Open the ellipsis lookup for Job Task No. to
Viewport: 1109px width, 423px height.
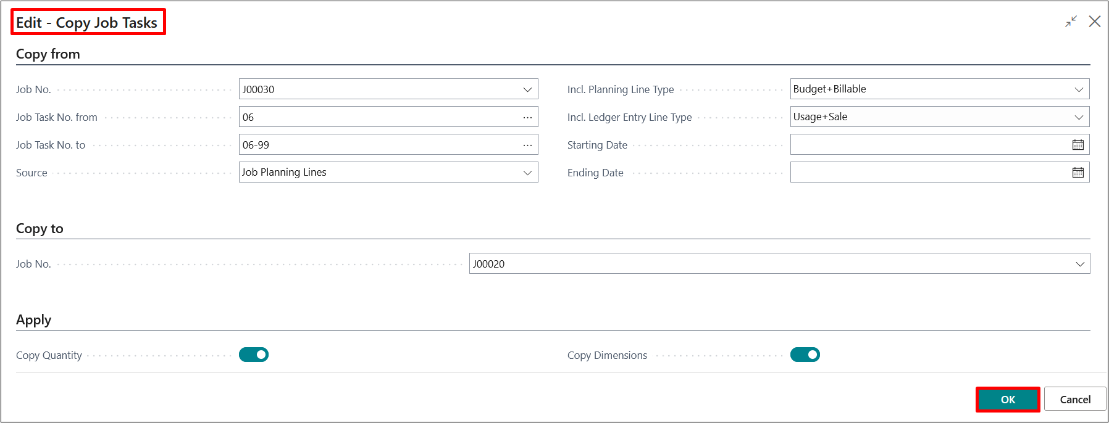coord(527,145)
